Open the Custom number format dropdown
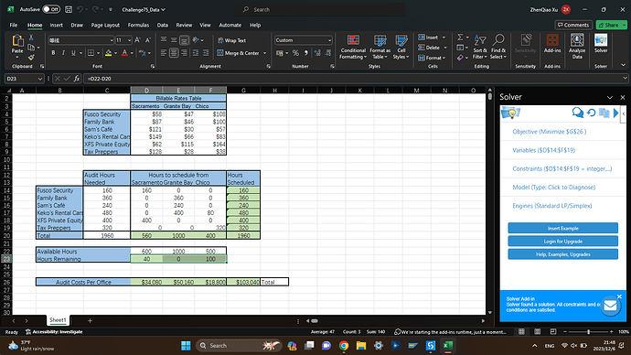This screenshot has width=631, height=355. pos(329,40)
